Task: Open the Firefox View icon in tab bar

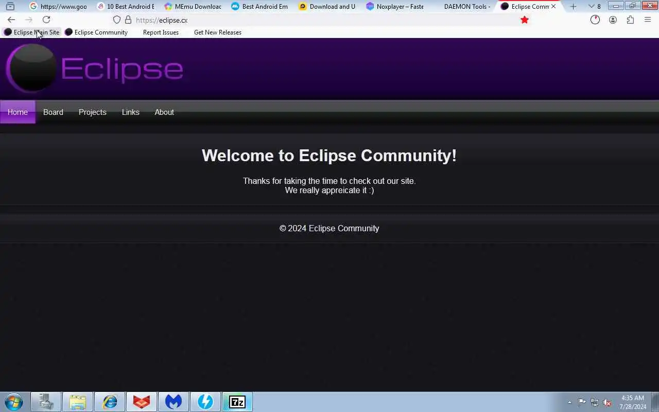Action: pyautogui.click(x=10, y=7)
